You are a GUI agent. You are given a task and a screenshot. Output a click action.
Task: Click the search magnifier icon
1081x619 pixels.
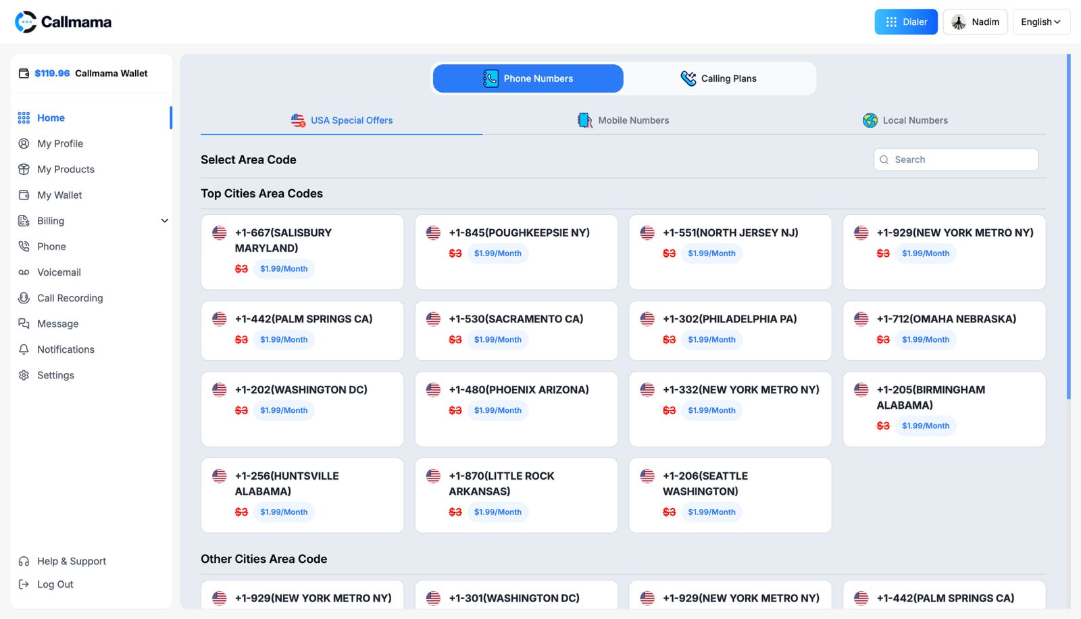coord(884,159)
